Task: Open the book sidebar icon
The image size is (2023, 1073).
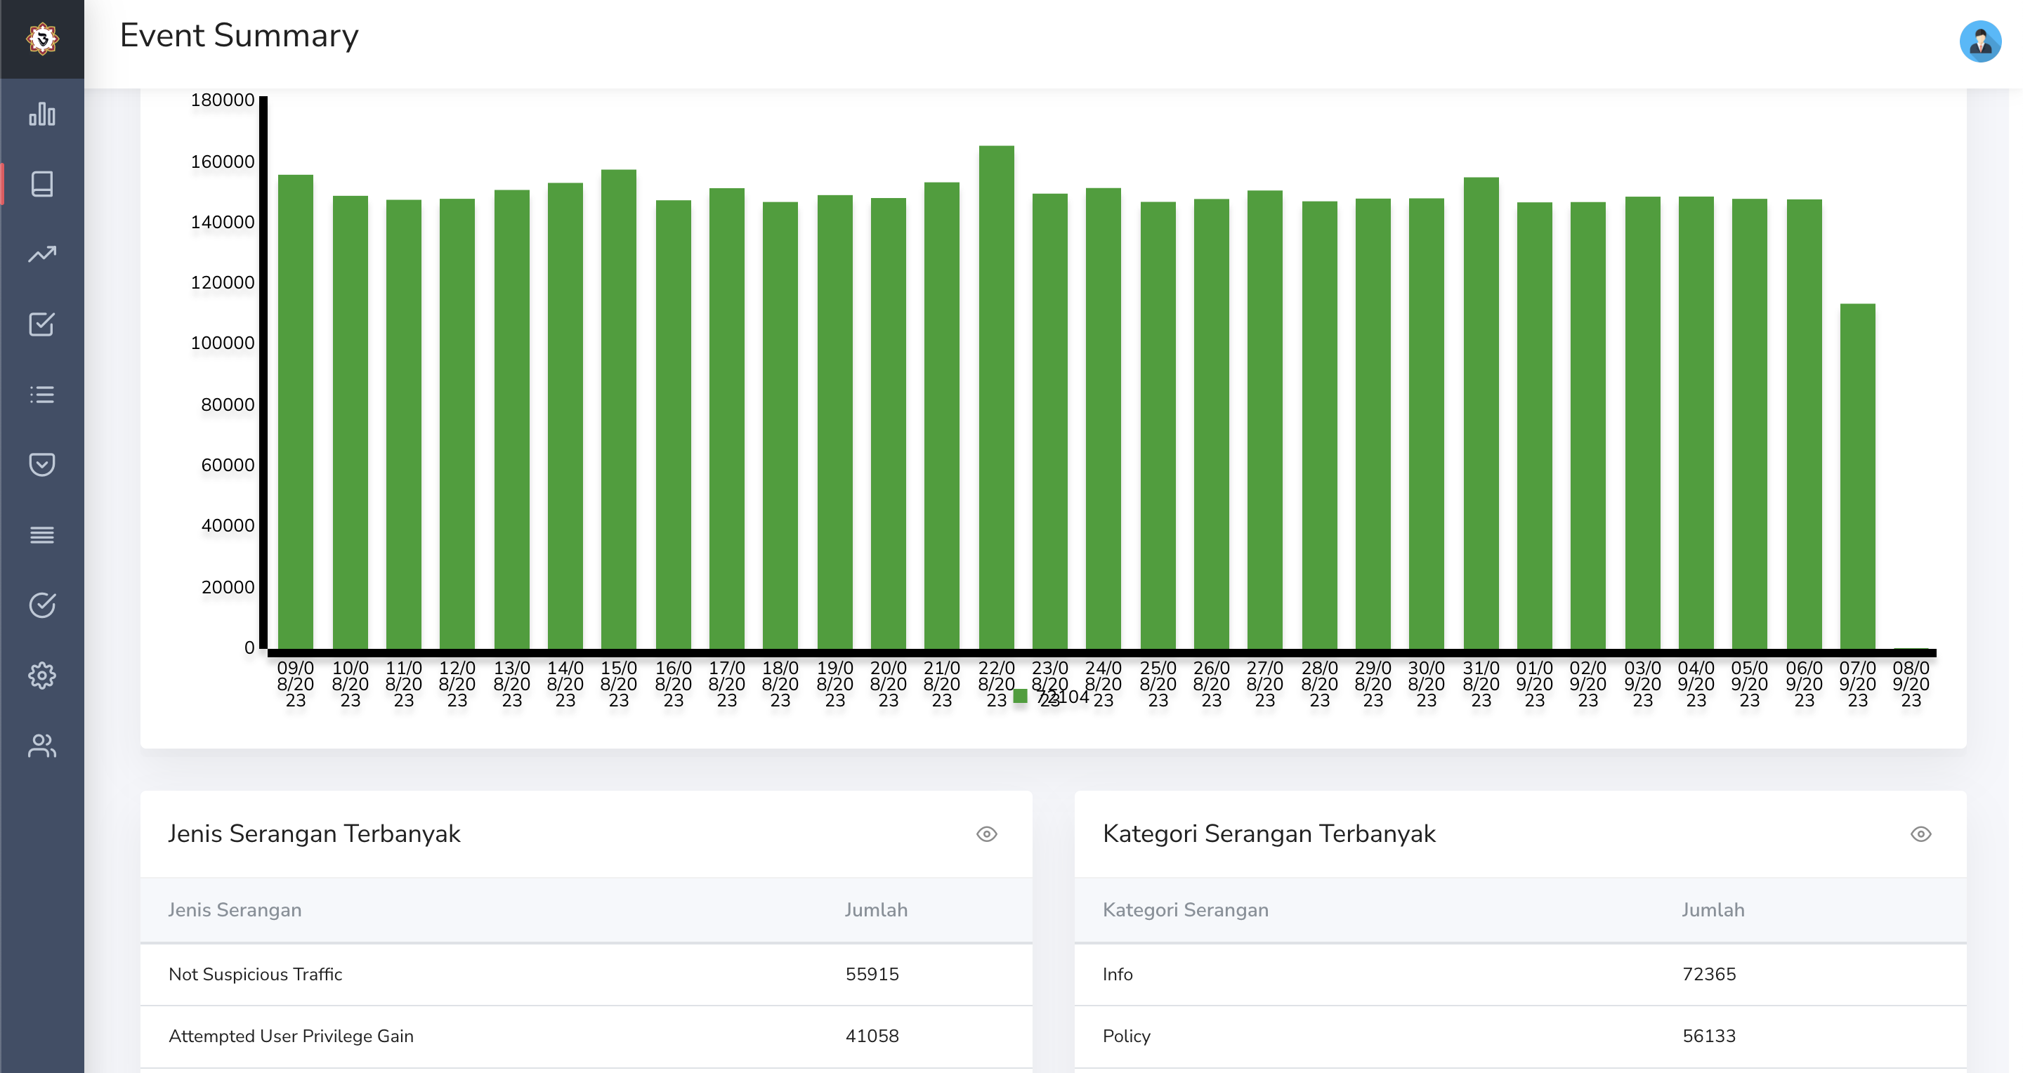Action: point(42,184)
